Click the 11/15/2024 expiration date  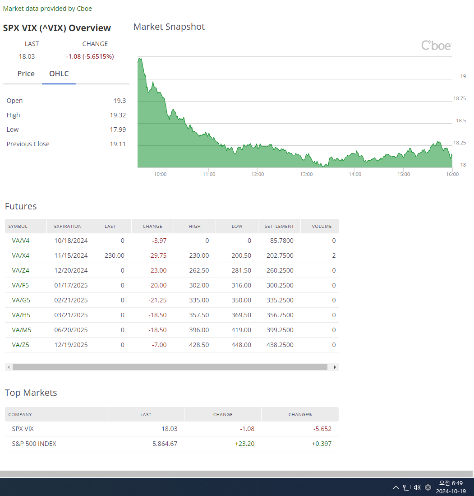(71, 255)
